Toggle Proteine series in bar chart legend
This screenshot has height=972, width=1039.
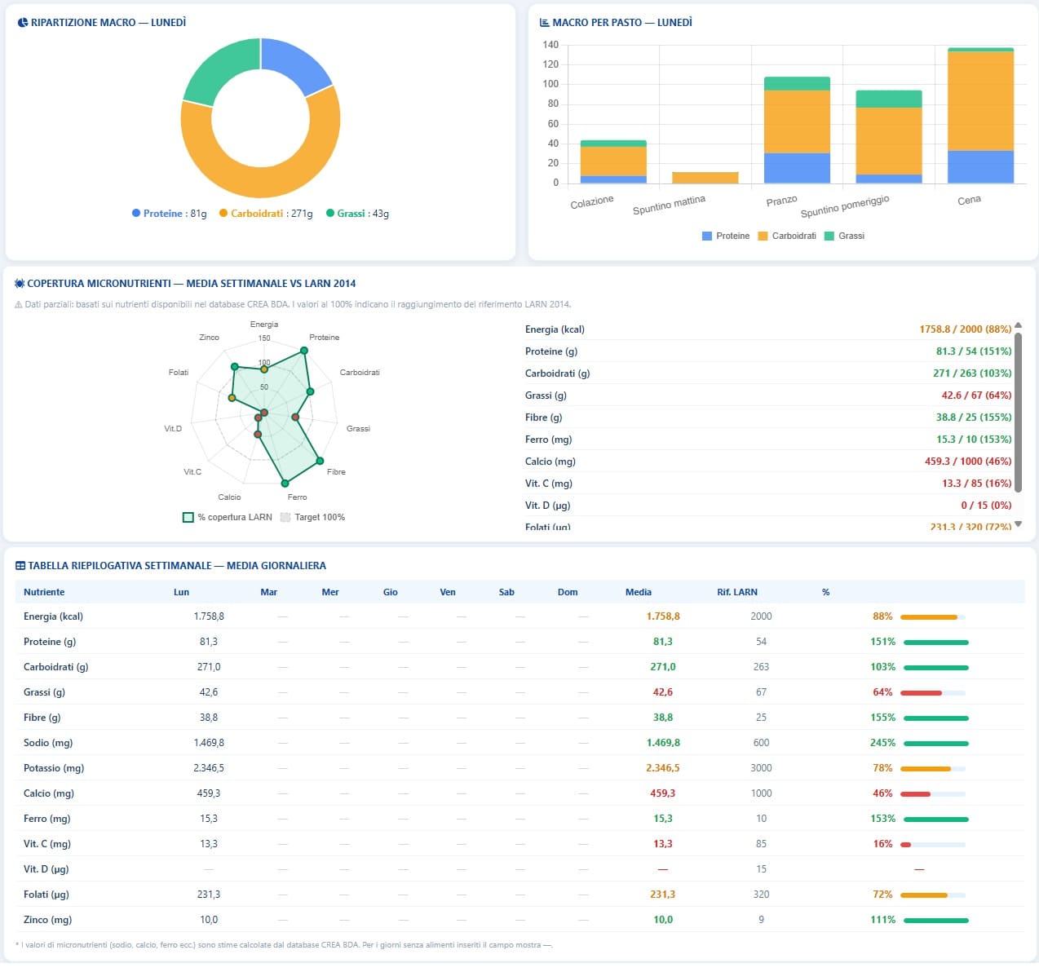pyautogui.click(x=726, y=236)
